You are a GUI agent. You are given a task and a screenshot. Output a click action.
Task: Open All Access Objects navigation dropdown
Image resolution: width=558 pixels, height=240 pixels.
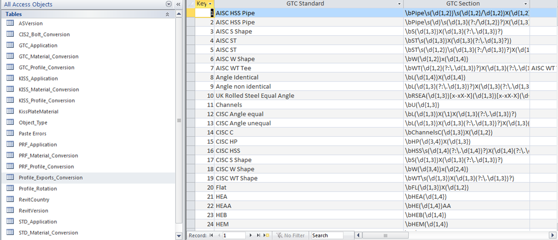point(169,4)
